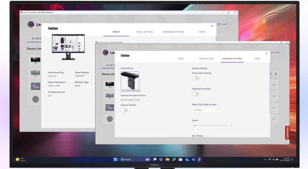Click the taskbar Search box
This screenshot has width=308, height=169.
click(135, 159)
